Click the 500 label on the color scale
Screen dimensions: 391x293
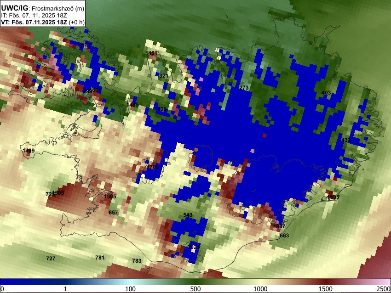point(195,289)
